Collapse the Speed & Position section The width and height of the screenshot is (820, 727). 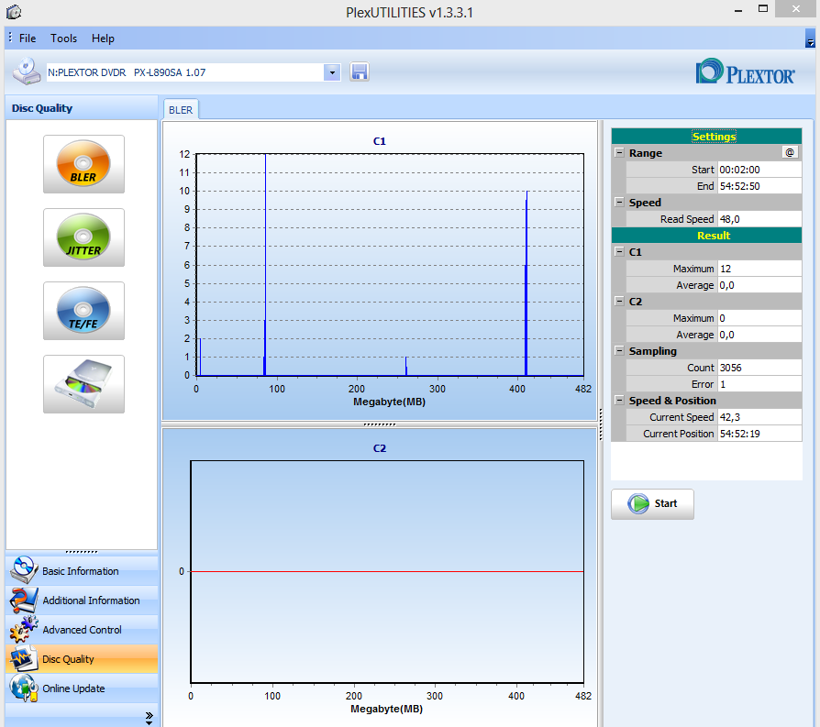coord(619,400)
